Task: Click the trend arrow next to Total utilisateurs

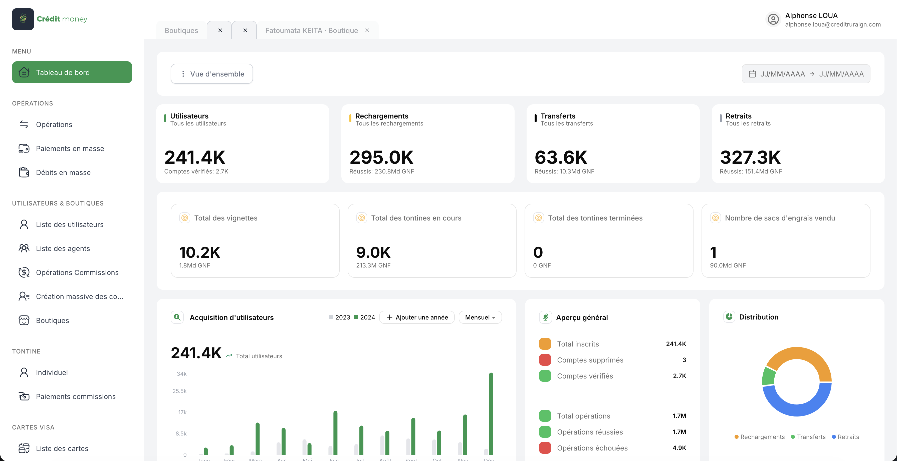Action: coord(229,355)
